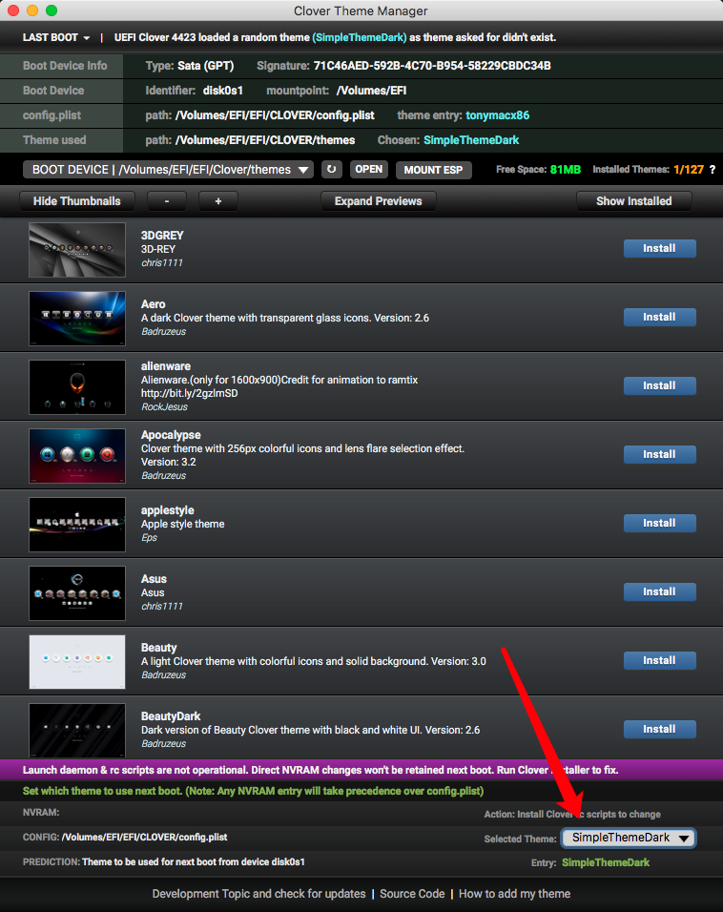
Task: Open the LAST BOOT dropdown menu
Action: click(x=56, y=37)
